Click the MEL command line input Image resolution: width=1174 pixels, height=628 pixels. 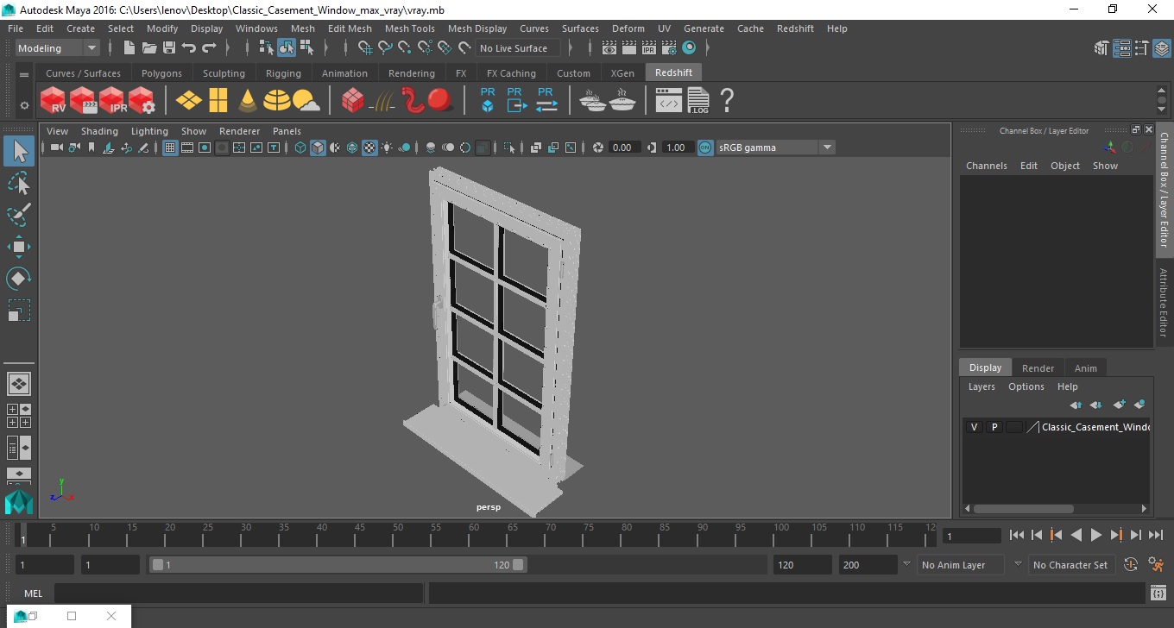pyautogui.click(x=238, y=593)
